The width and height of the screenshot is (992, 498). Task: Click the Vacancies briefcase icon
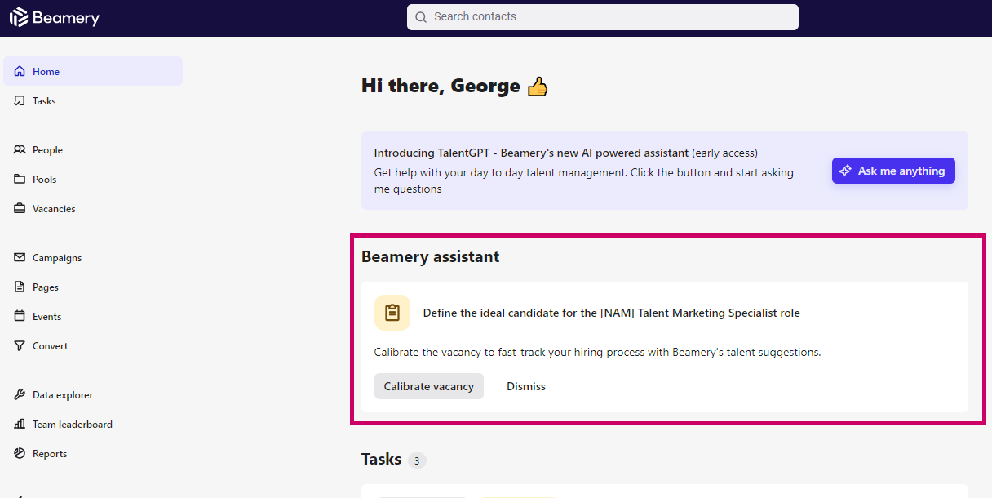click(x=20, y=209)
